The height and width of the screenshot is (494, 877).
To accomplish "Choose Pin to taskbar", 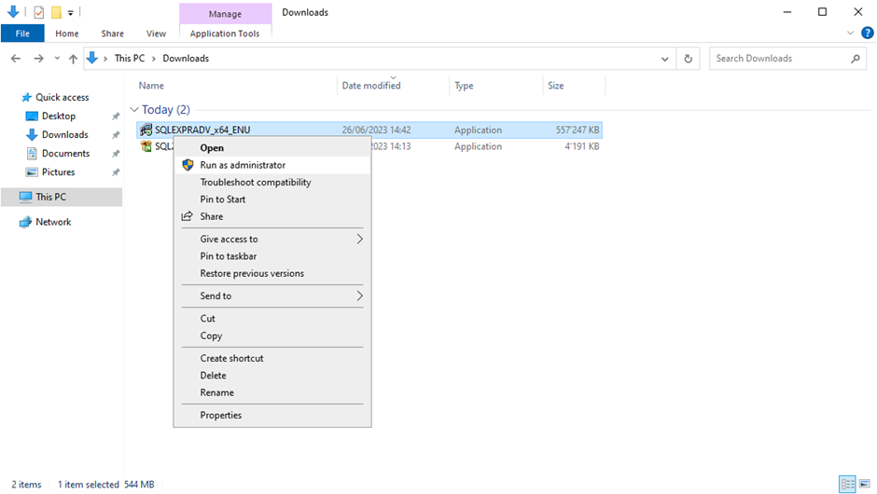I will 272,256.
